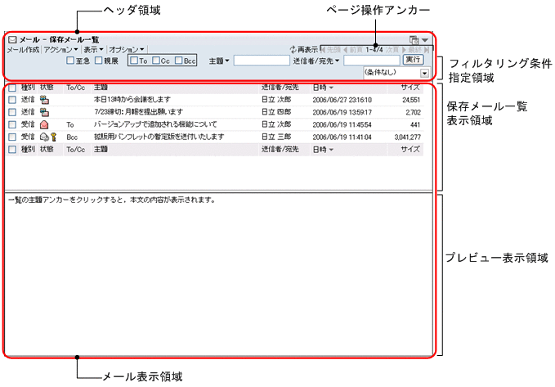This screenshot has height=387, width=555.
Task: Click sender 日立 三郎
Action: coord(276,137)
